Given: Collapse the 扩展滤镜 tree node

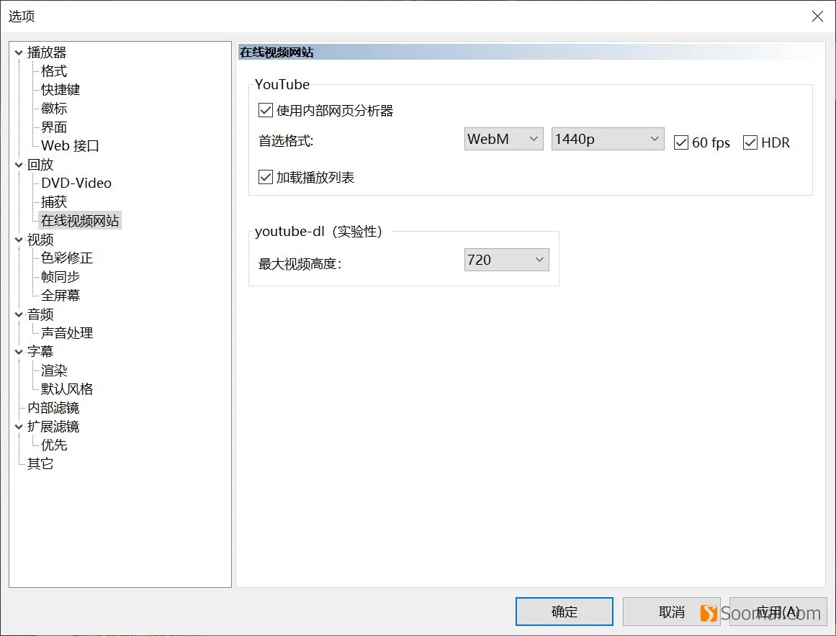Looking at the screenshot, I should tap(19, 427).
